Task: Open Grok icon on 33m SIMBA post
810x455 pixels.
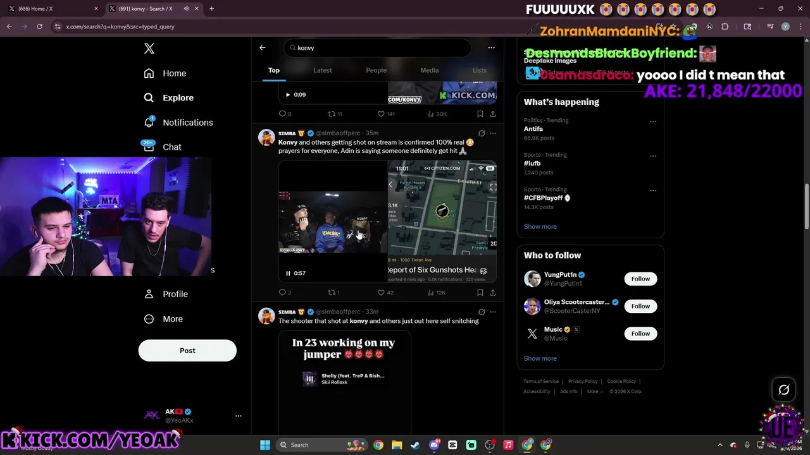Action: pos(482,312)
